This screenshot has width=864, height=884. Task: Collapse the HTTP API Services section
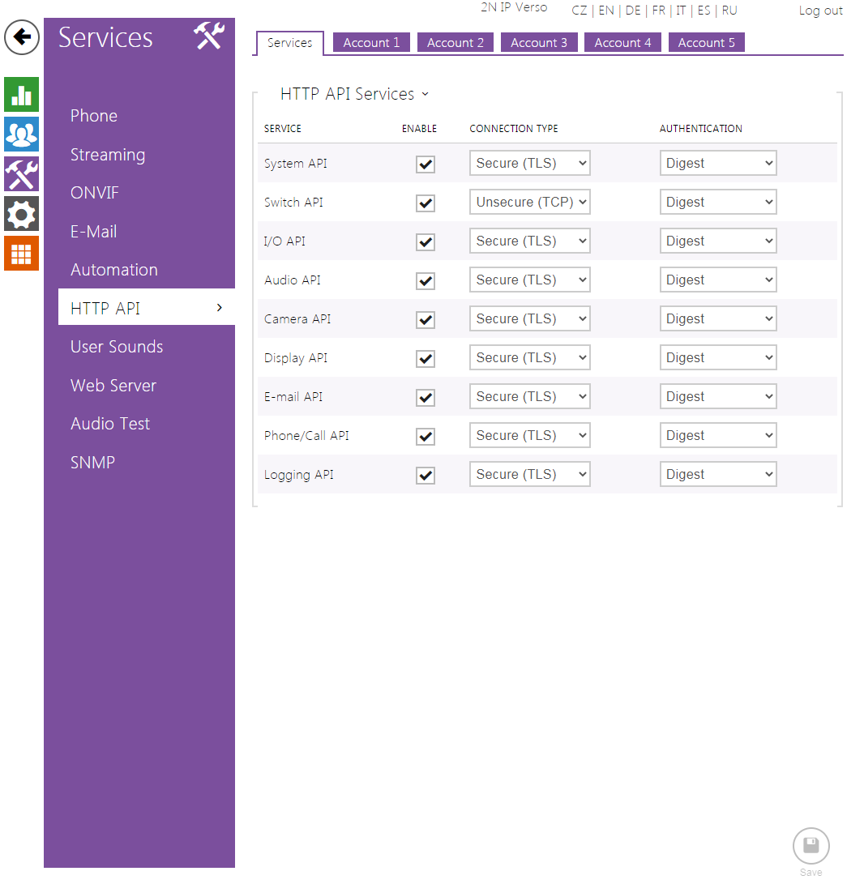426,94
